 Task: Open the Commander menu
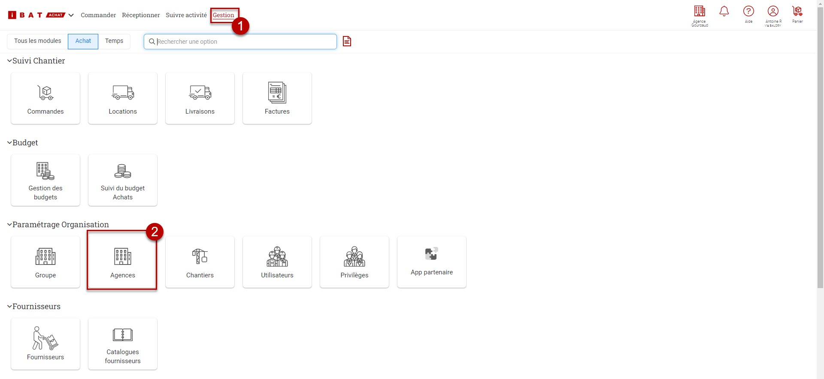pos(98,15)
